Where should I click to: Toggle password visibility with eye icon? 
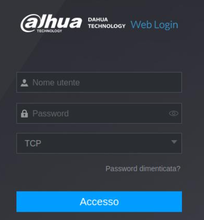(174, 113)
